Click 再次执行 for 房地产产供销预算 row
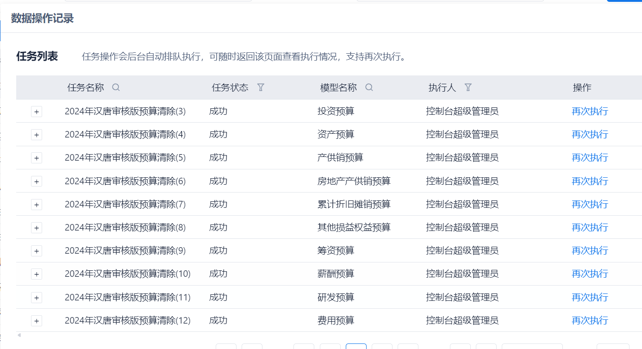The width and height of the screenshot is (642, 349). coord(590,181)
